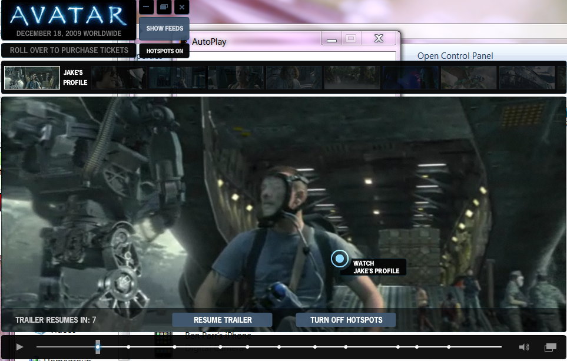The image size is (567, 361).
Task: Jump to second timeline dot after playhead
Action: (x=175, y=347)
